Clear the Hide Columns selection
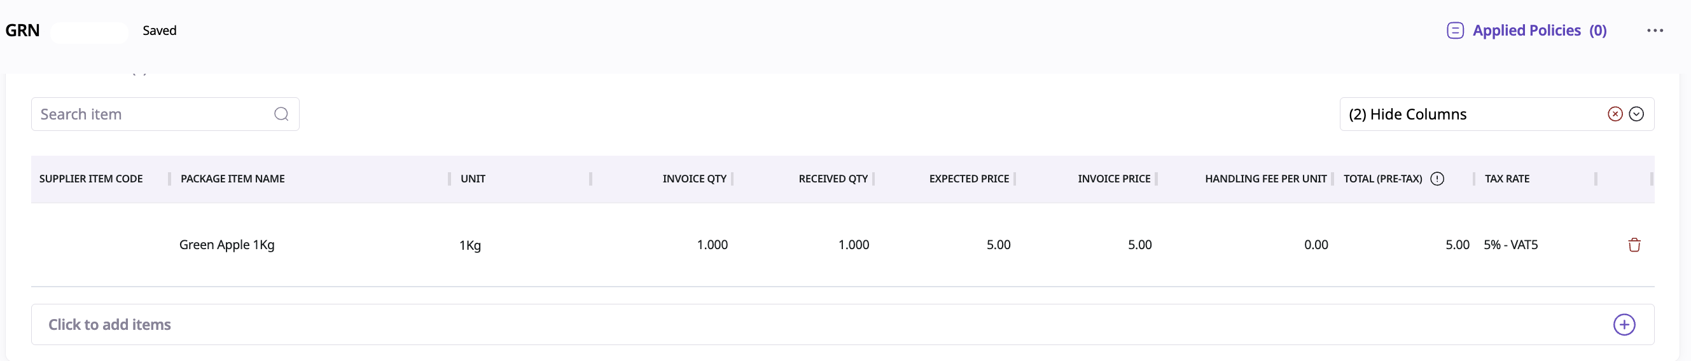The height and width of the screenshot is (361, 1691). click(1615, 114)
